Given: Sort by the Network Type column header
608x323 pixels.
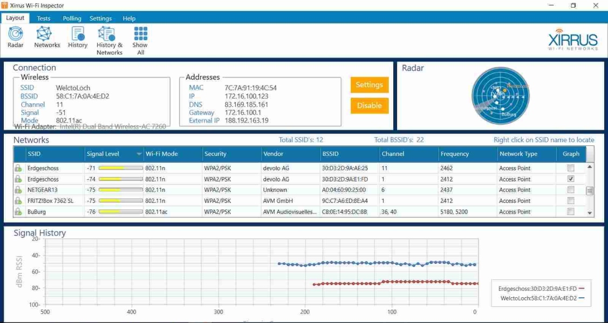Looking at the screenshot, I should tap(527, 154).
